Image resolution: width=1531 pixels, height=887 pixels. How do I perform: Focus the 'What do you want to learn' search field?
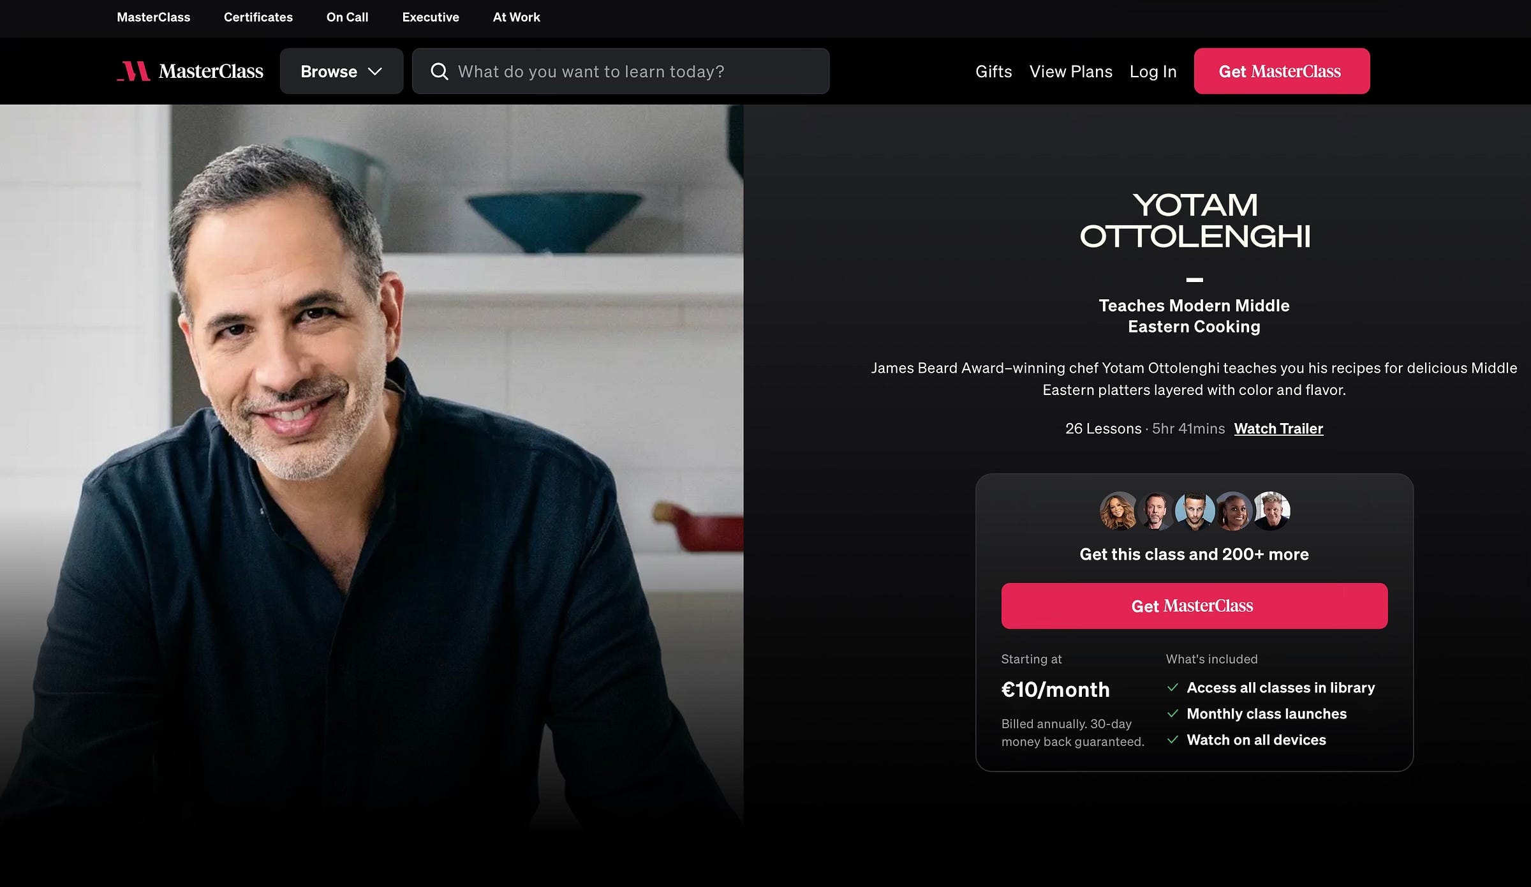pos(621,71)
